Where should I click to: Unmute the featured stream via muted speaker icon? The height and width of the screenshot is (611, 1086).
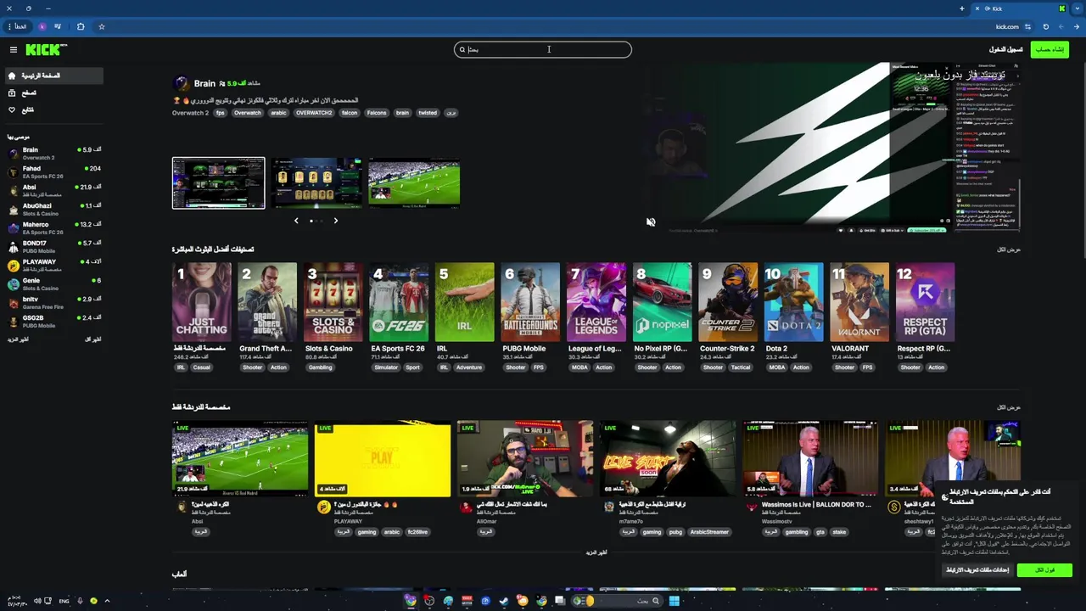[651, 222]
